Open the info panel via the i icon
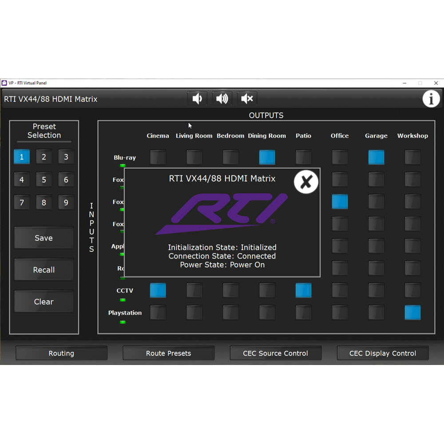Viewport: 444px width, 444px height. click(431, 99)
